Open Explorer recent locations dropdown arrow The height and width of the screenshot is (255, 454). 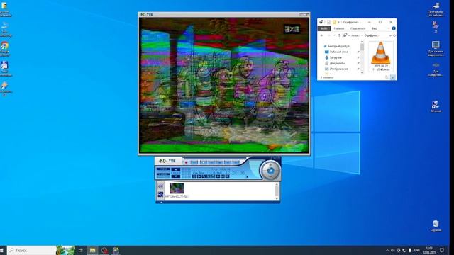tap(334, 35)
